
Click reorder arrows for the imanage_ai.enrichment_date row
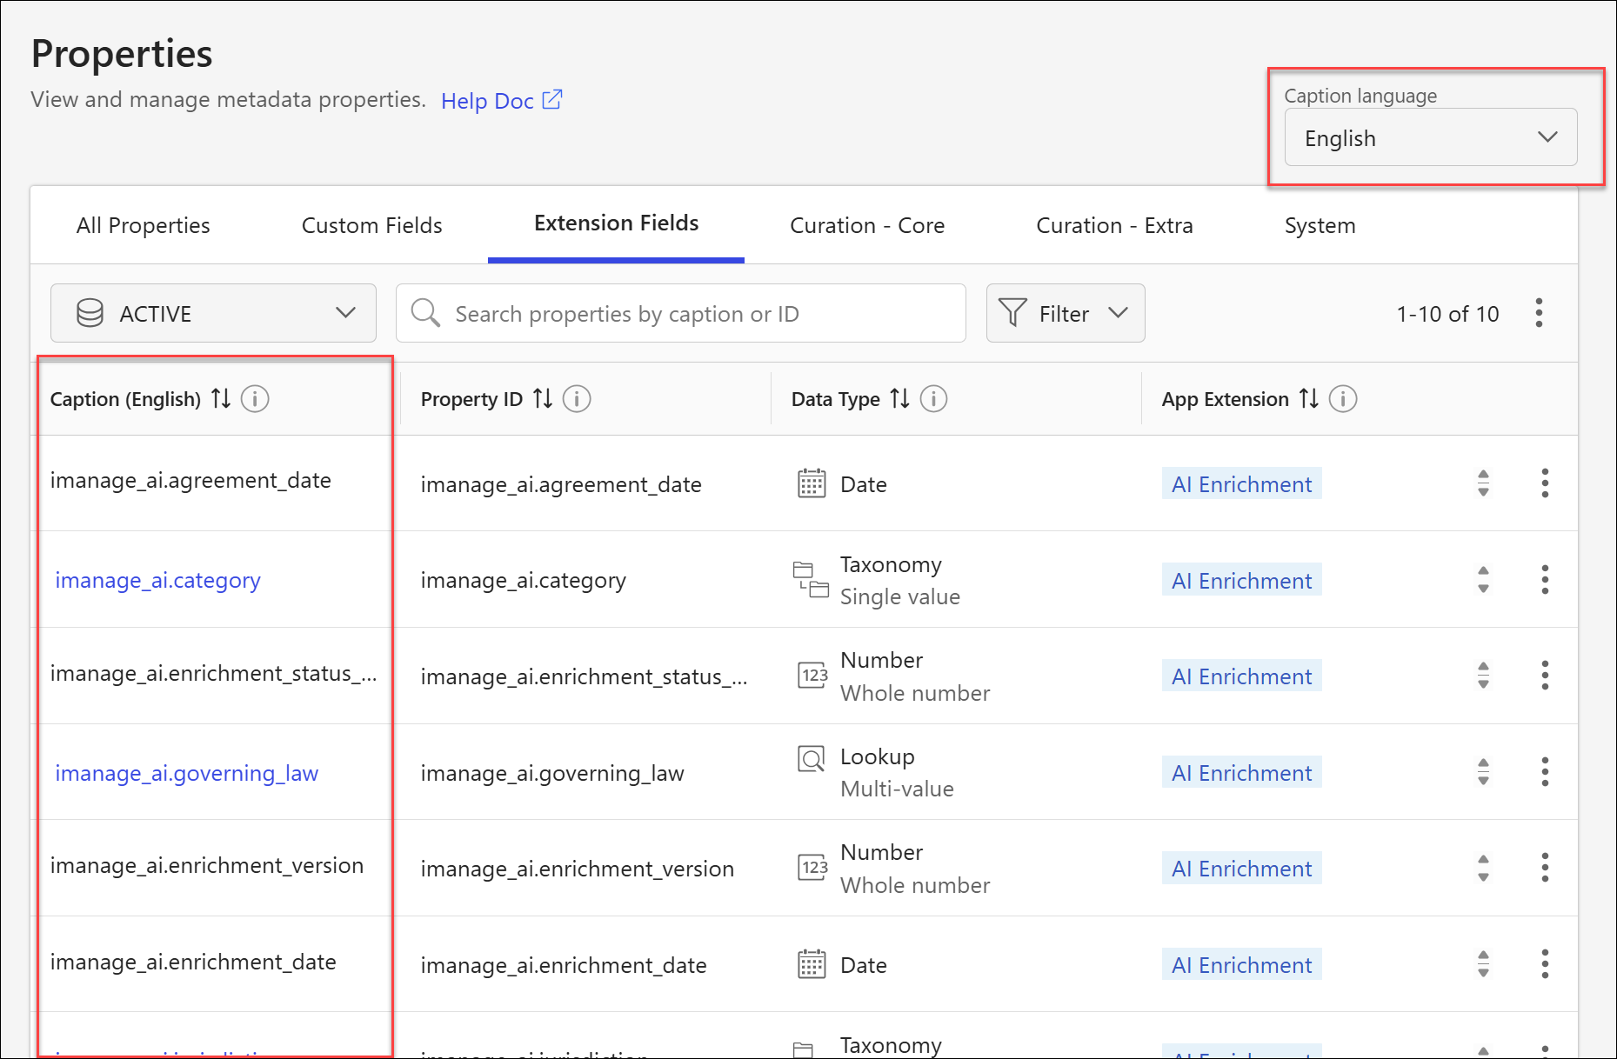click(x=1483, y=964)
